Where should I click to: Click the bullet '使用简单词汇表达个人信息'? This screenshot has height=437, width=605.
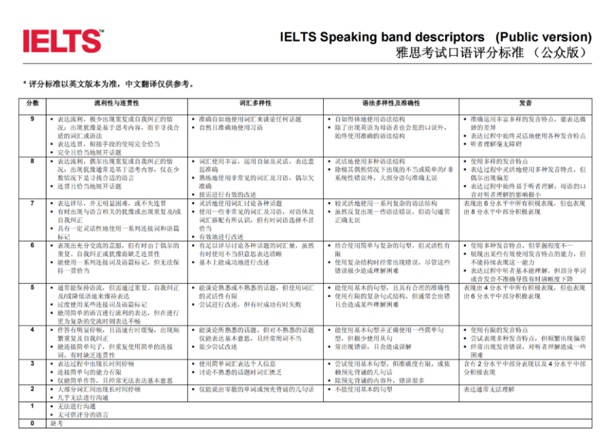237,364
